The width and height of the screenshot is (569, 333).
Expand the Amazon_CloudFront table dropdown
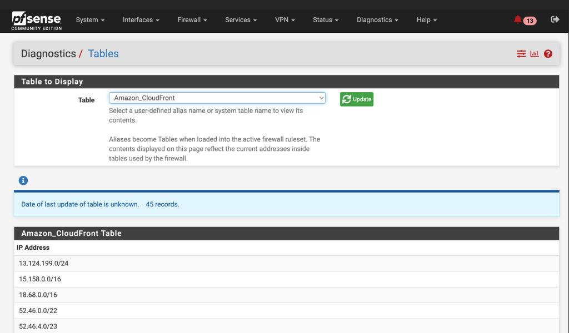(x=217, y=98)
